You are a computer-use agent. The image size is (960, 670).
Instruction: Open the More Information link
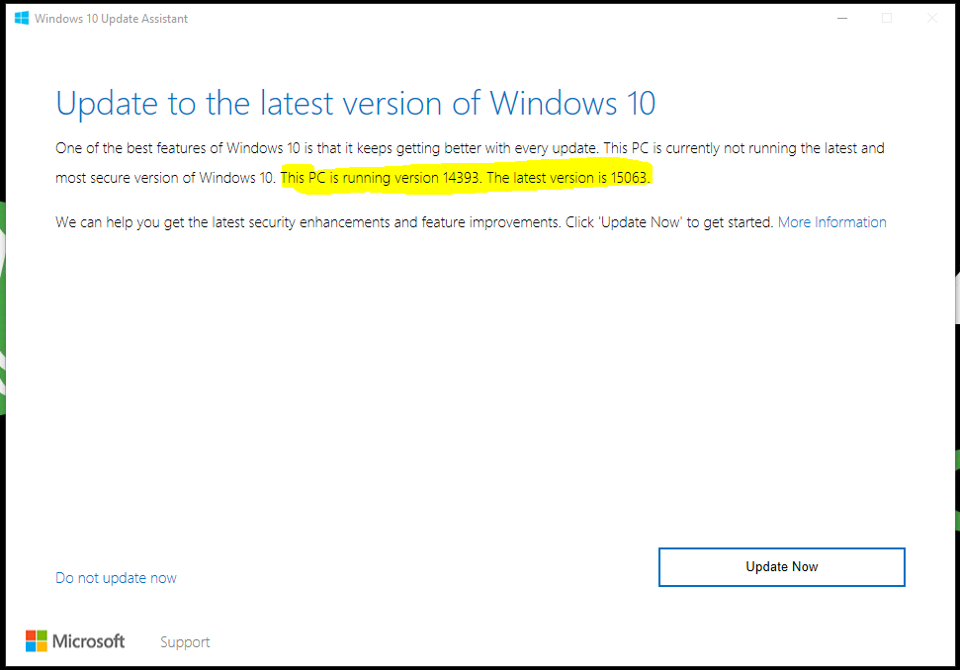point(831,221)
